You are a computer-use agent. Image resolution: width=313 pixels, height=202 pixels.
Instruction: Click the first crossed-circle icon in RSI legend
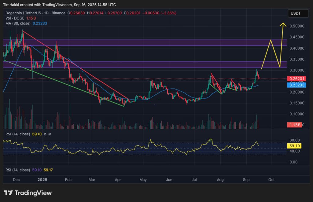pyautogui.click(x=45, y=134)
